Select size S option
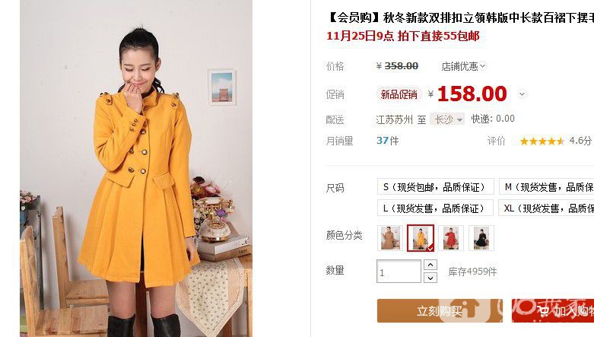This screenshot has height=337, width=594. coord(436,186)
